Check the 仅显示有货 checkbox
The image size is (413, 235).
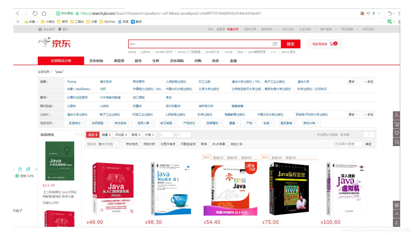pos(158,144)
